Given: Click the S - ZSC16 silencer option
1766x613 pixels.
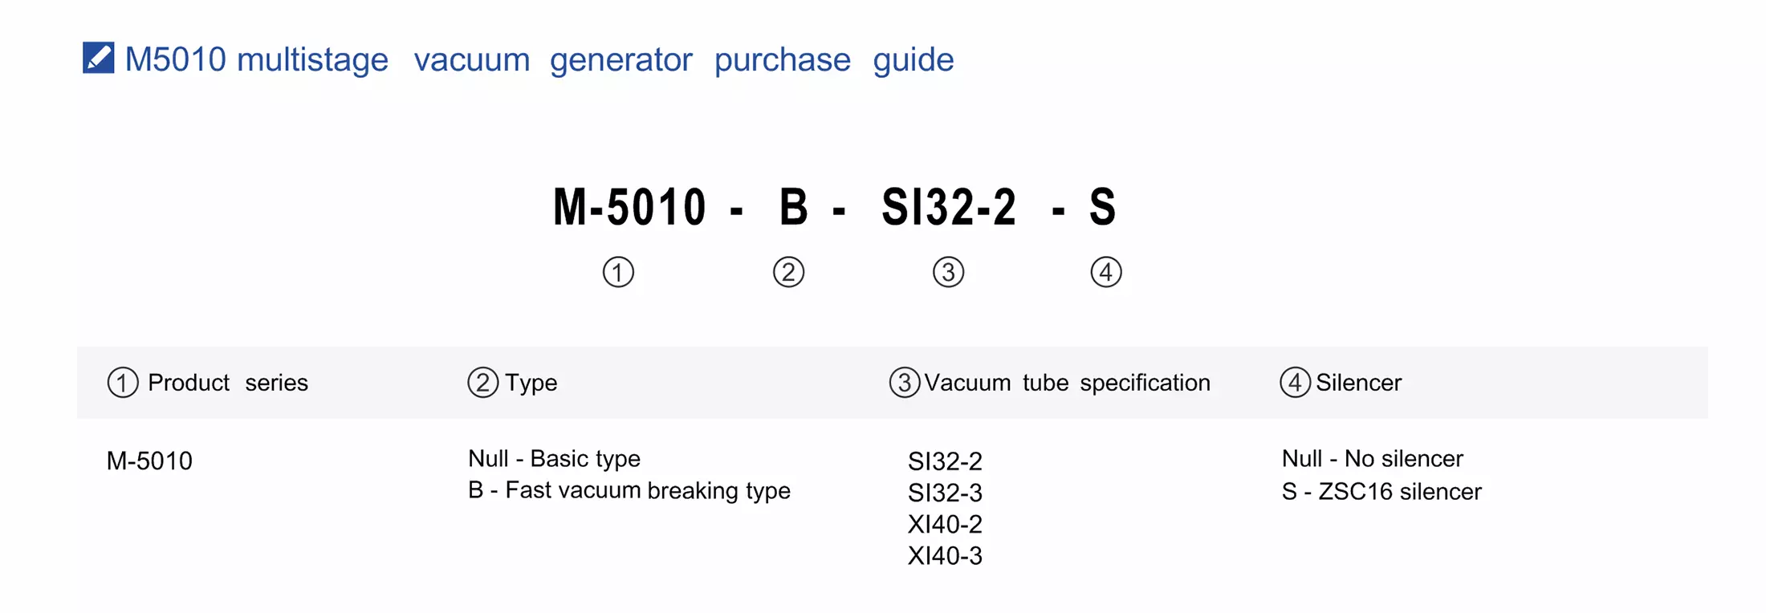Looking at the screenshot, I should click(x=1381, y=491).
